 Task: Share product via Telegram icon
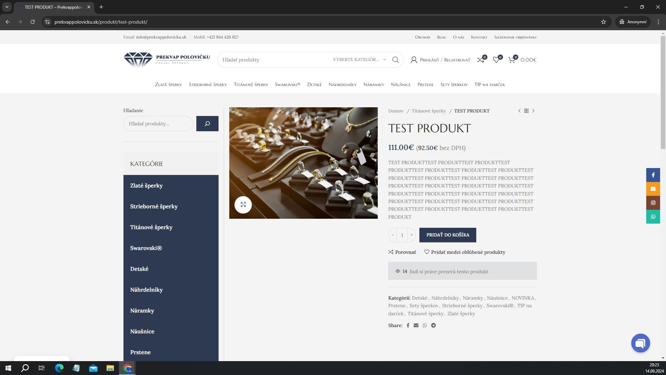pyautogui.click(x=434, y=325)
